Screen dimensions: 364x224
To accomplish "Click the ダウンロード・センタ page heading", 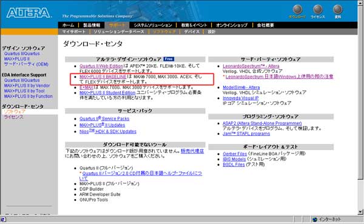I will (93, 44).
